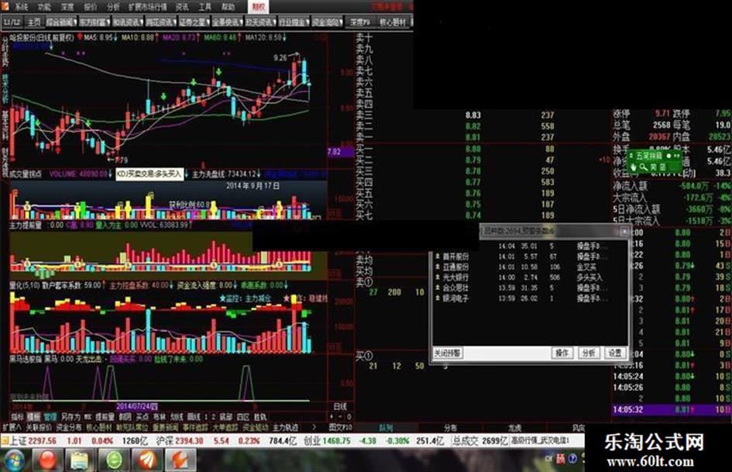Expand the 资金流向 dropdown
Image resolution: width=732 pixels, height=472 pixels.
point(327,22)
